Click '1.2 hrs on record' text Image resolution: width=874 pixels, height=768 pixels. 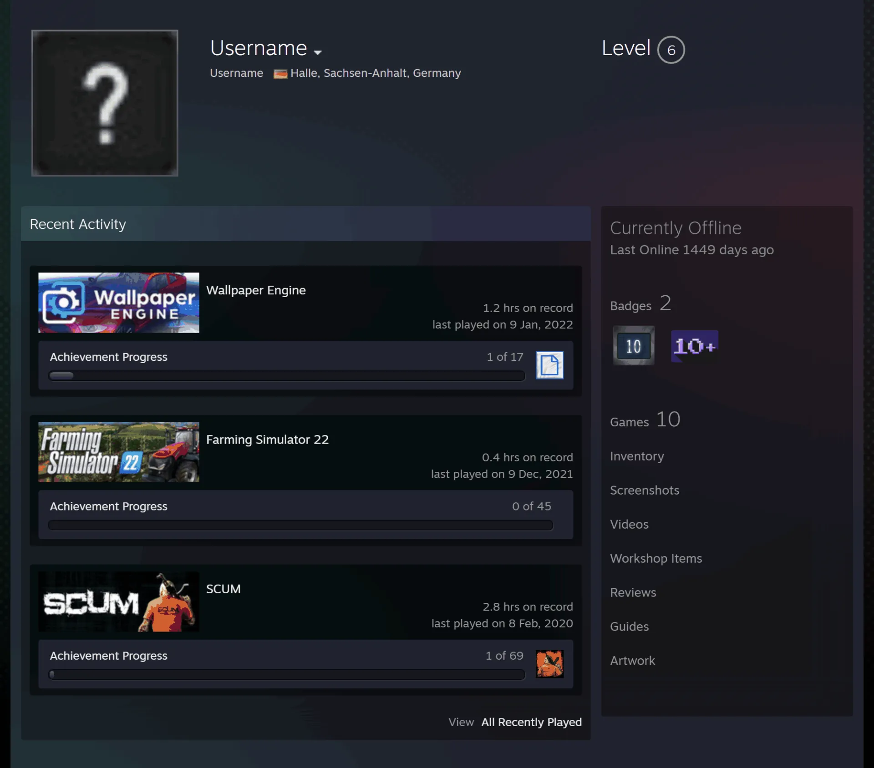[x=528, y=308]
